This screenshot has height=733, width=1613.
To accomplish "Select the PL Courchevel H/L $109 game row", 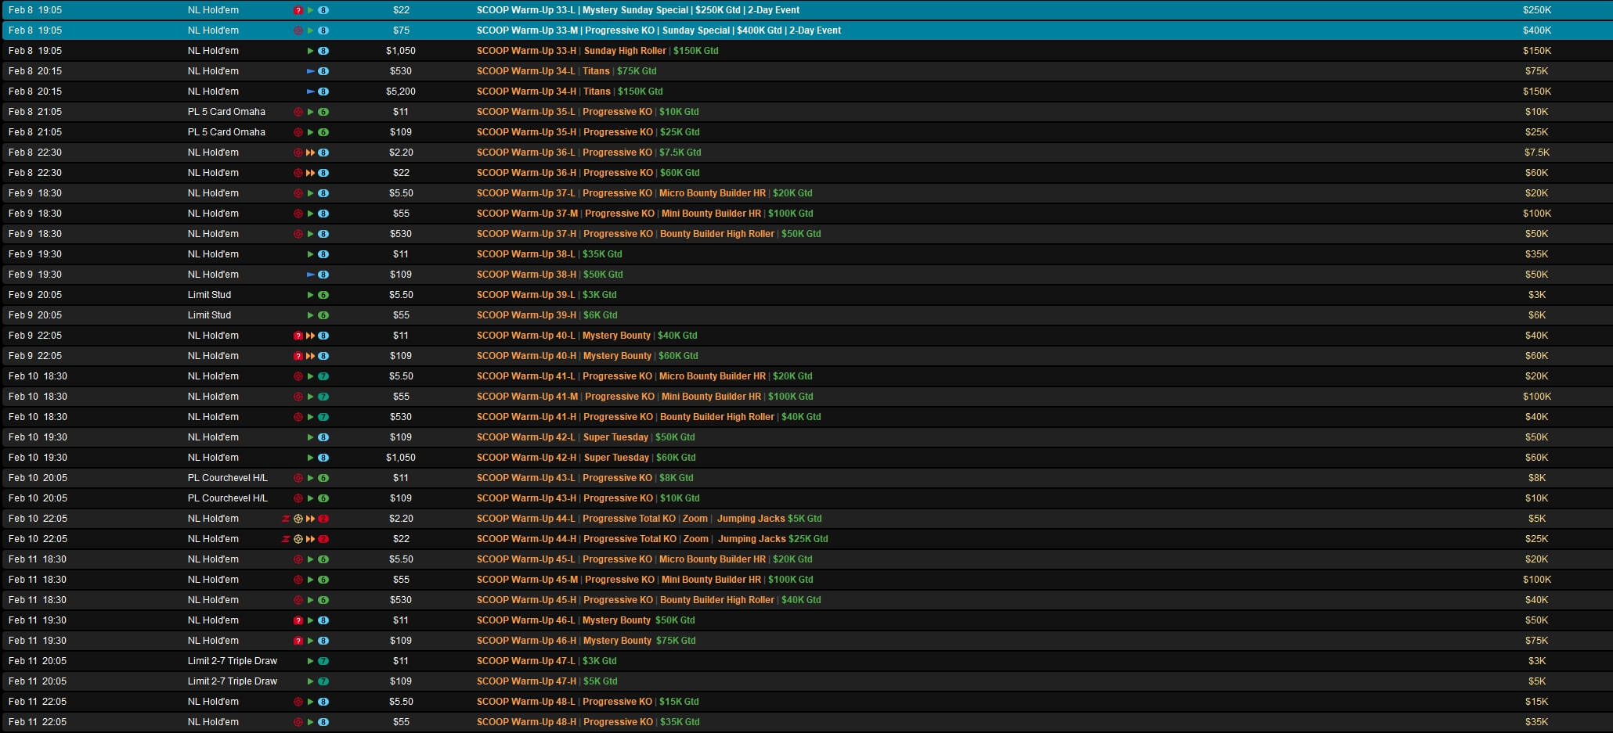I will pyautogui.click(x=227, y=498).
